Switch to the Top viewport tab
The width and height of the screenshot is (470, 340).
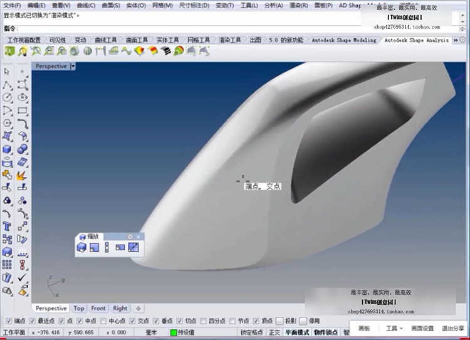coord(79,308)
